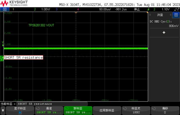Select the orange time reference marker
The height and width of the screenshot is (115, 180).
click(76, 12)
